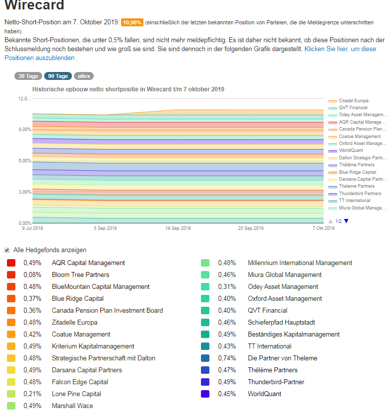This screenshot has width=391, height=412.
Task: Open BlueMountain Capital Management entry
Action: [x=101, y=287]
